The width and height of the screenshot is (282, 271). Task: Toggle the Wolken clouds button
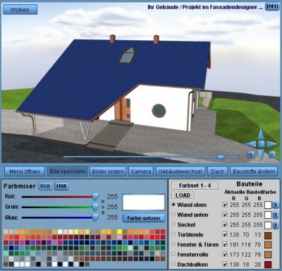tap(20, 10)
